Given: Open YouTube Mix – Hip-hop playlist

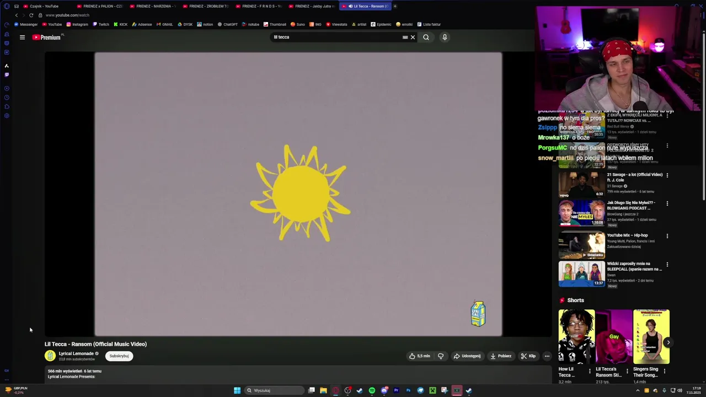Looking at the screenshot, I should 581,245.
